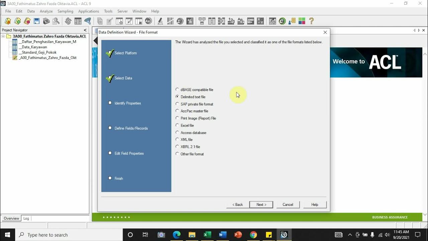Open Google Chrome from the taskbar
The height and width of the screenshot is (241, 428).
[253, 235]
